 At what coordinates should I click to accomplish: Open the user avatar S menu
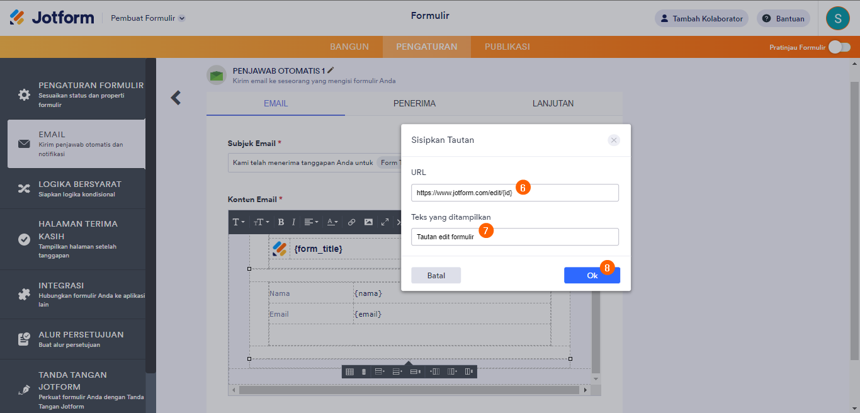[837, 18]
